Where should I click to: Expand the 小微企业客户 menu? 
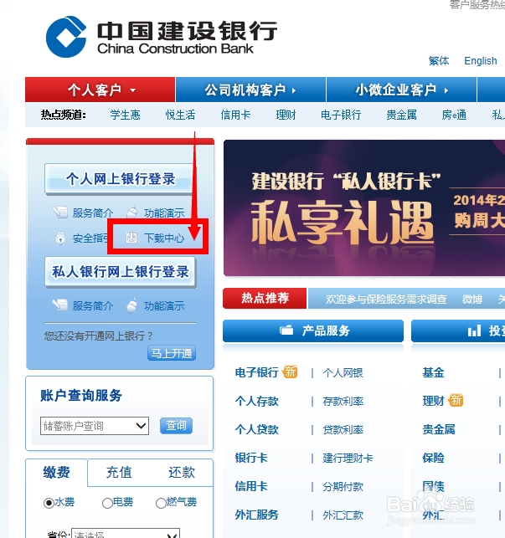[401, 90]
